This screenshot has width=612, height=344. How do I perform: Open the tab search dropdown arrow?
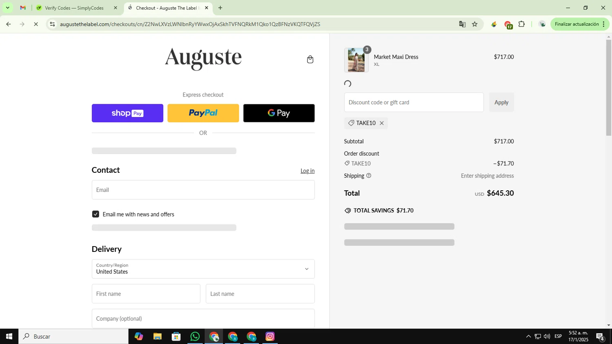click(7, 8)
